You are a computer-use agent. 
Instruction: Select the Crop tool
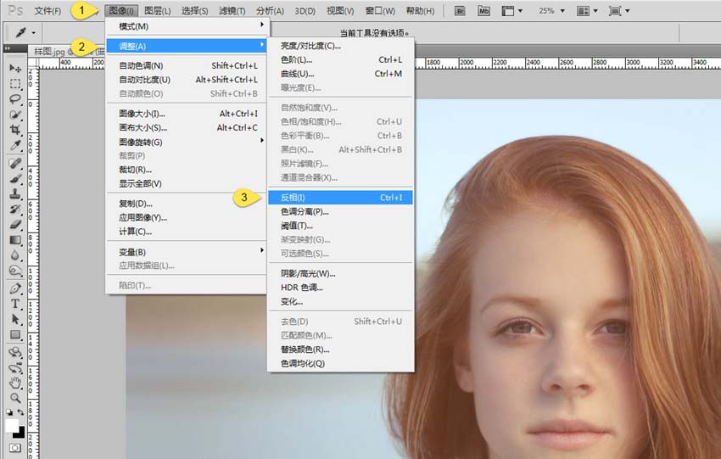coord(15,130)
